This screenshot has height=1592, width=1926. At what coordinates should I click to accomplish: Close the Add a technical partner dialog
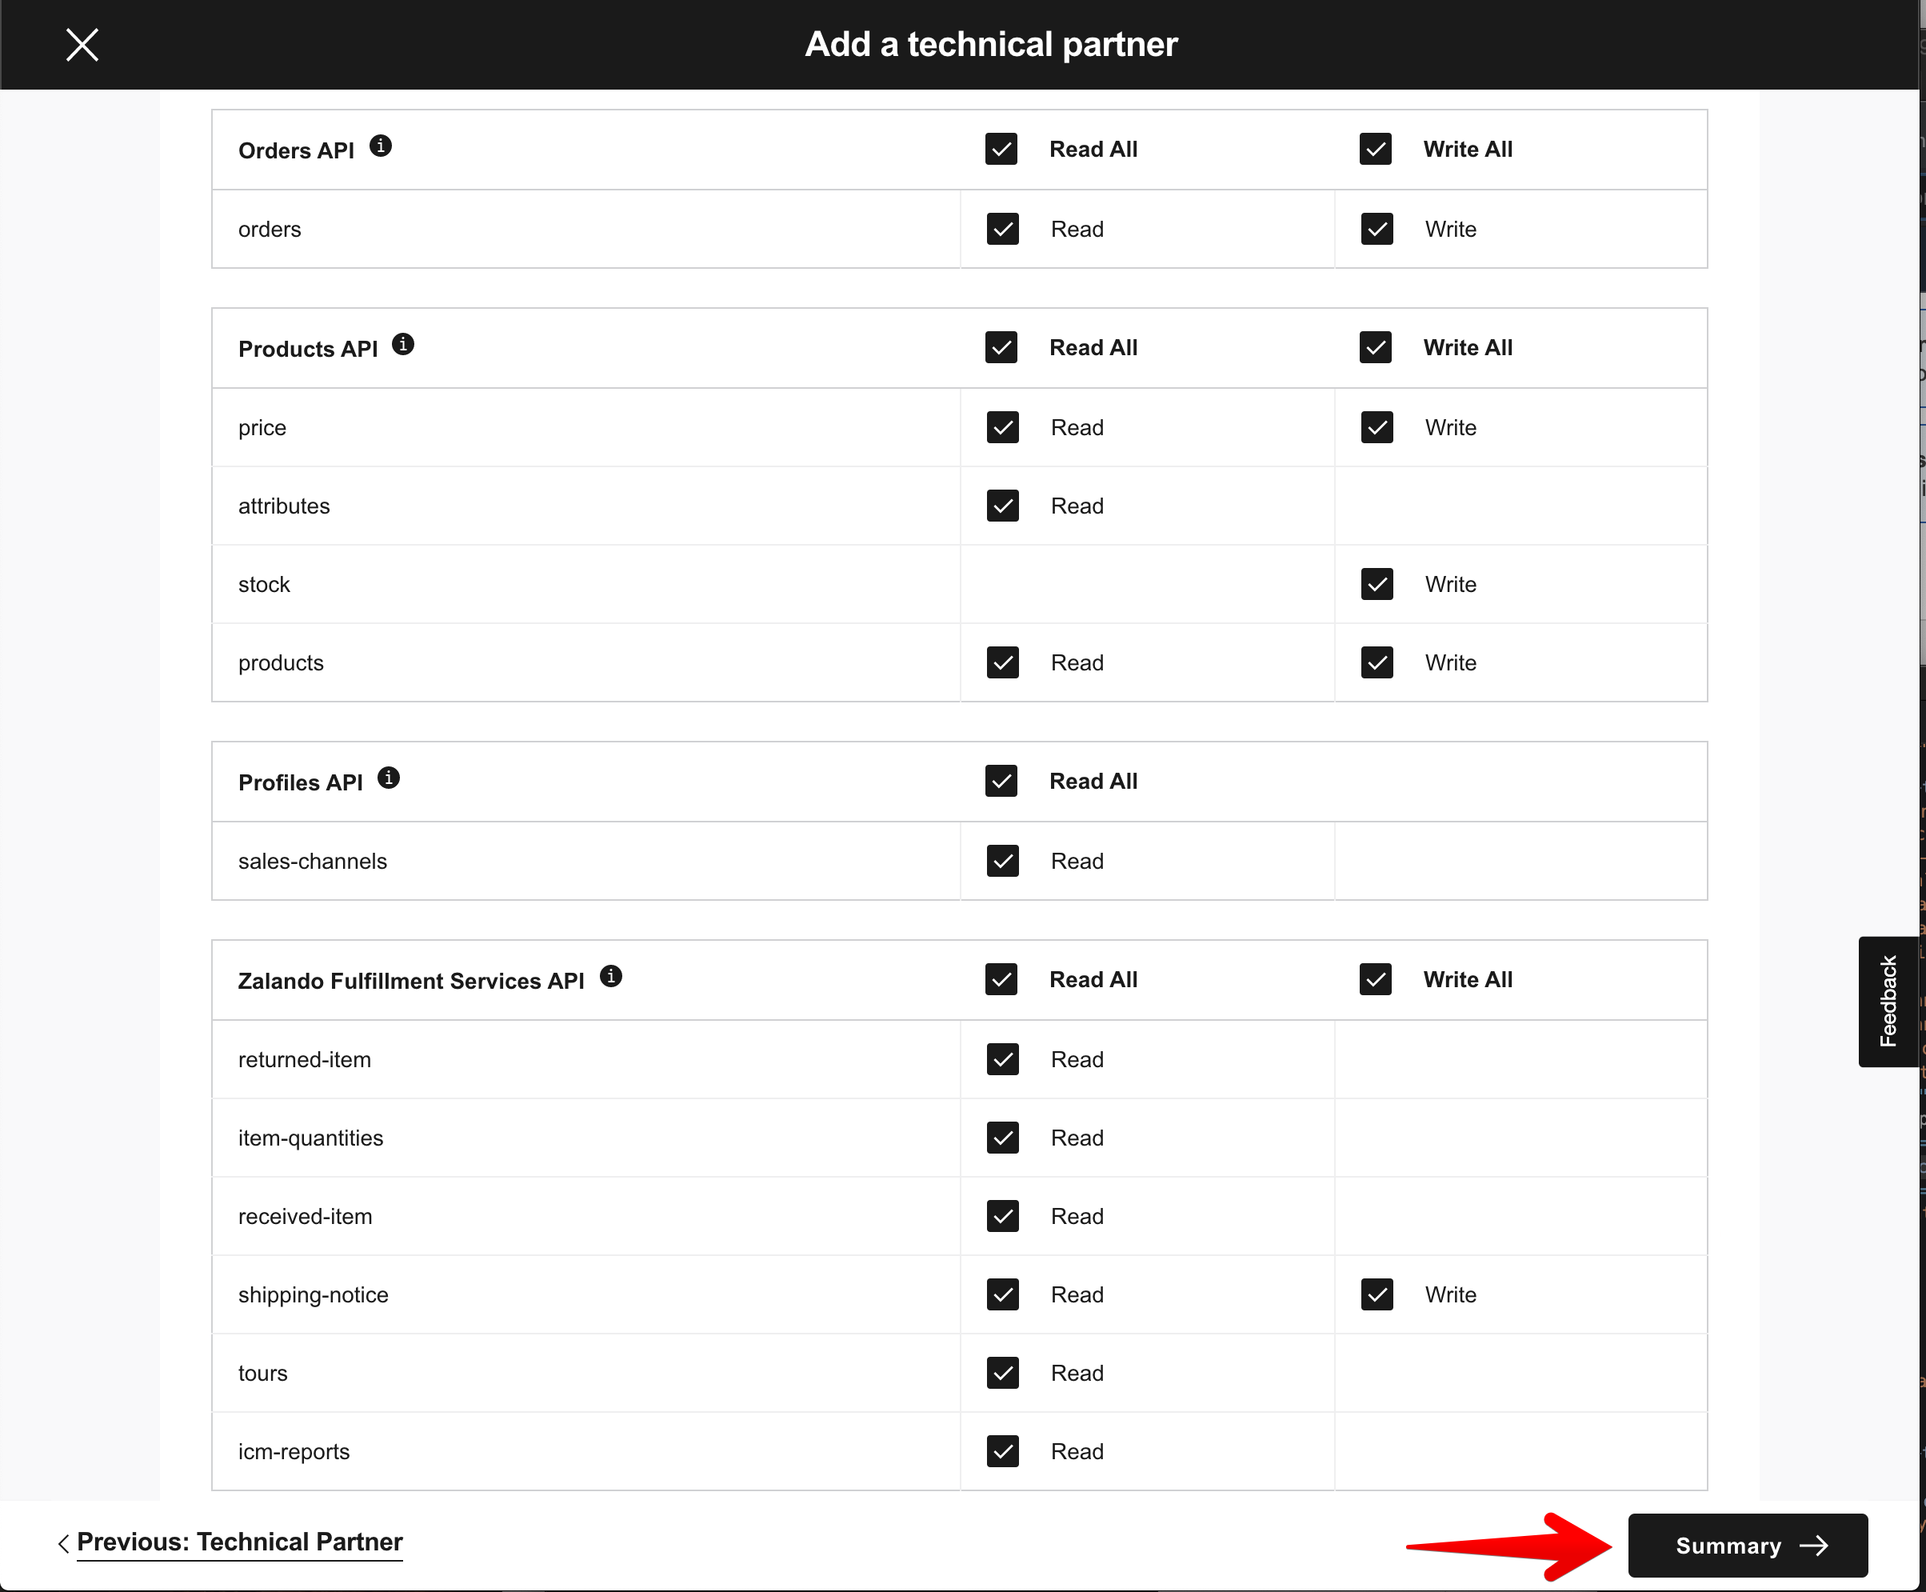pyautogui.click(x=82, y=44)
